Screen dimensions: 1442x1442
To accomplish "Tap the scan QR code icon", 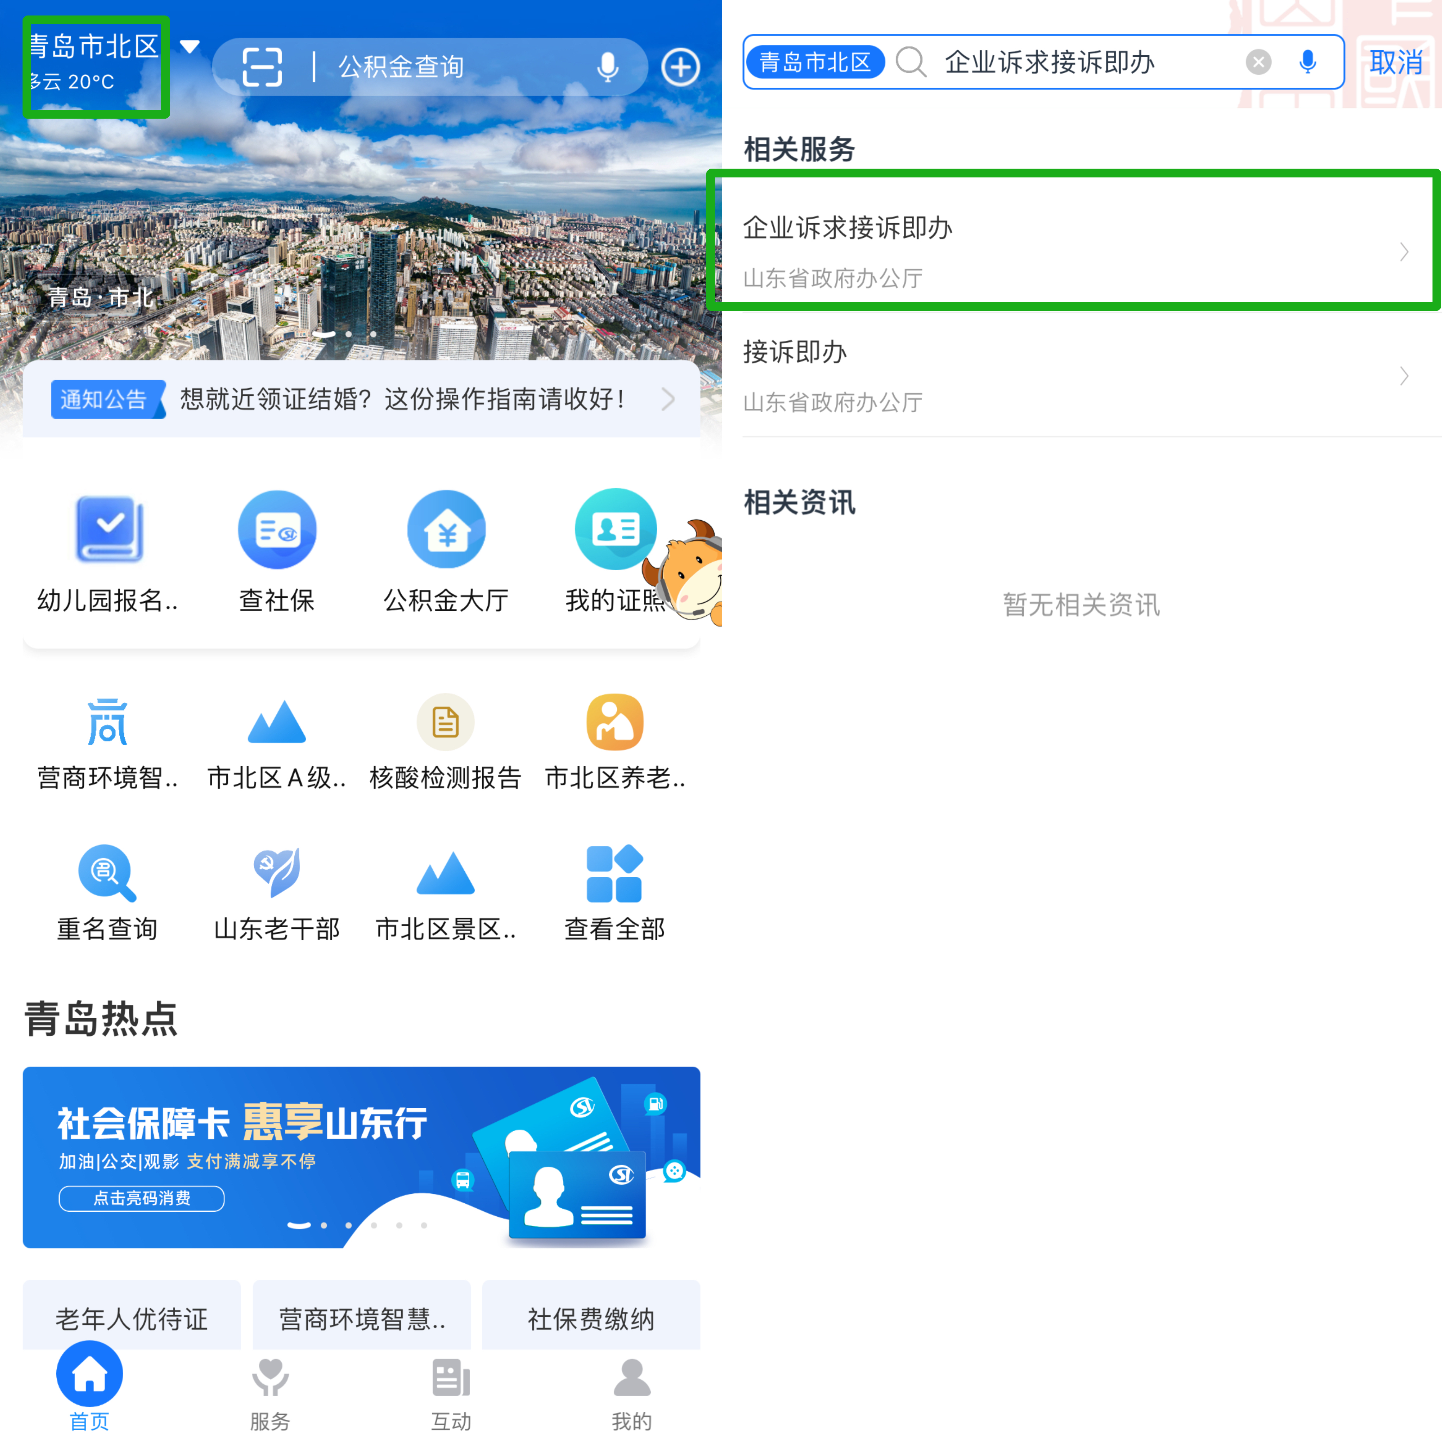I will tap(262, 67).
